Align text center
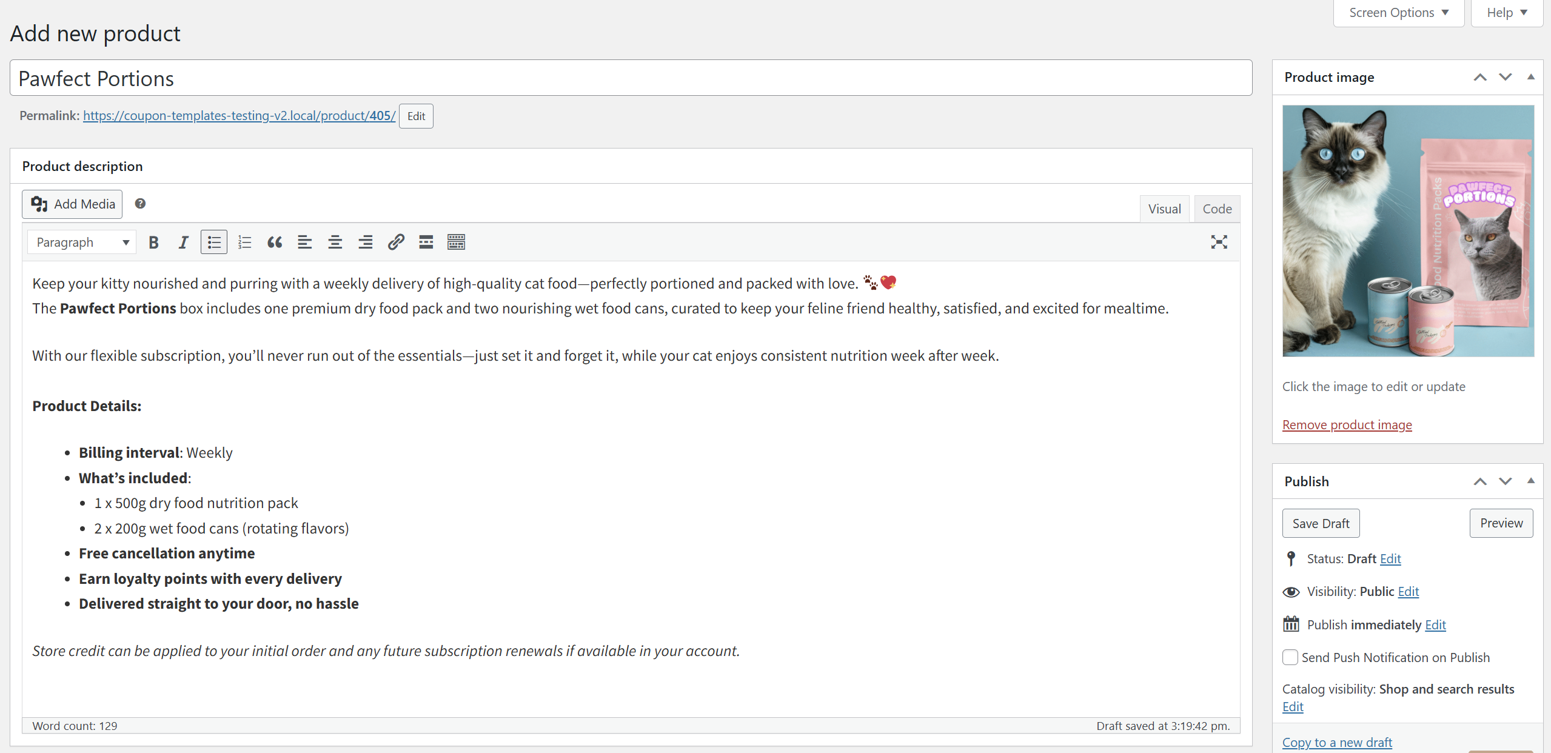 [x=335, y=243]
